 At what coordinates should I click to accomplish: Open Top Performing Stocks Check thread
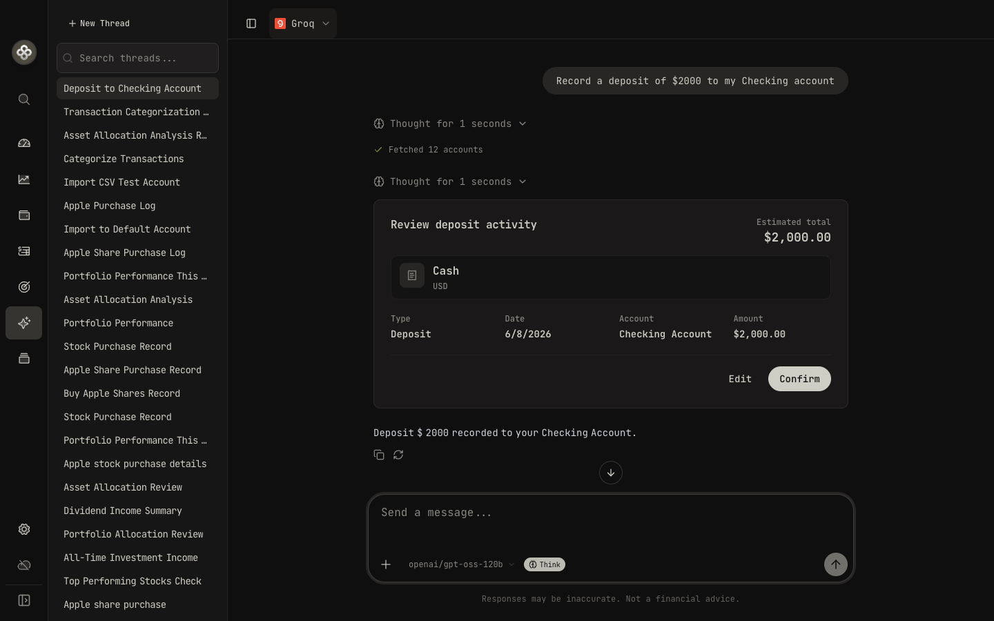click(137, 581)
